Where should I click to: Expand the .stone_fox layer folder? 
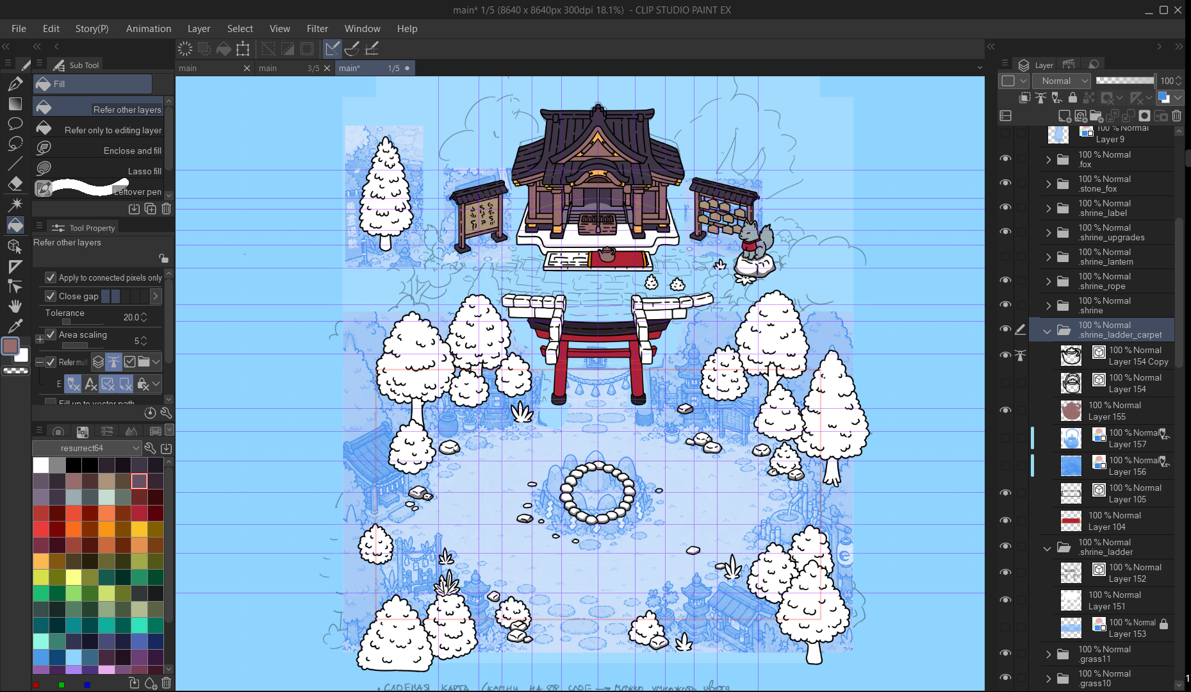[x=1048, y=184]
